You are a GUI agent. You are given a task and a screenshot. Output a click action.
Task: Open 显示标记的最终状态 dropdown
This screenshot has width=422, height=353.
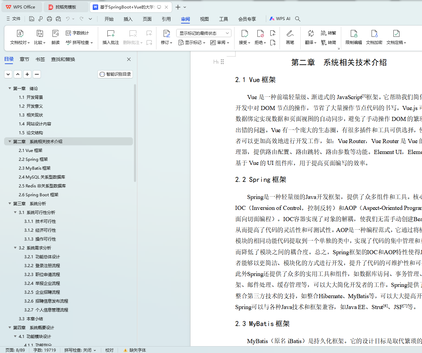click(x=204, y=33)
